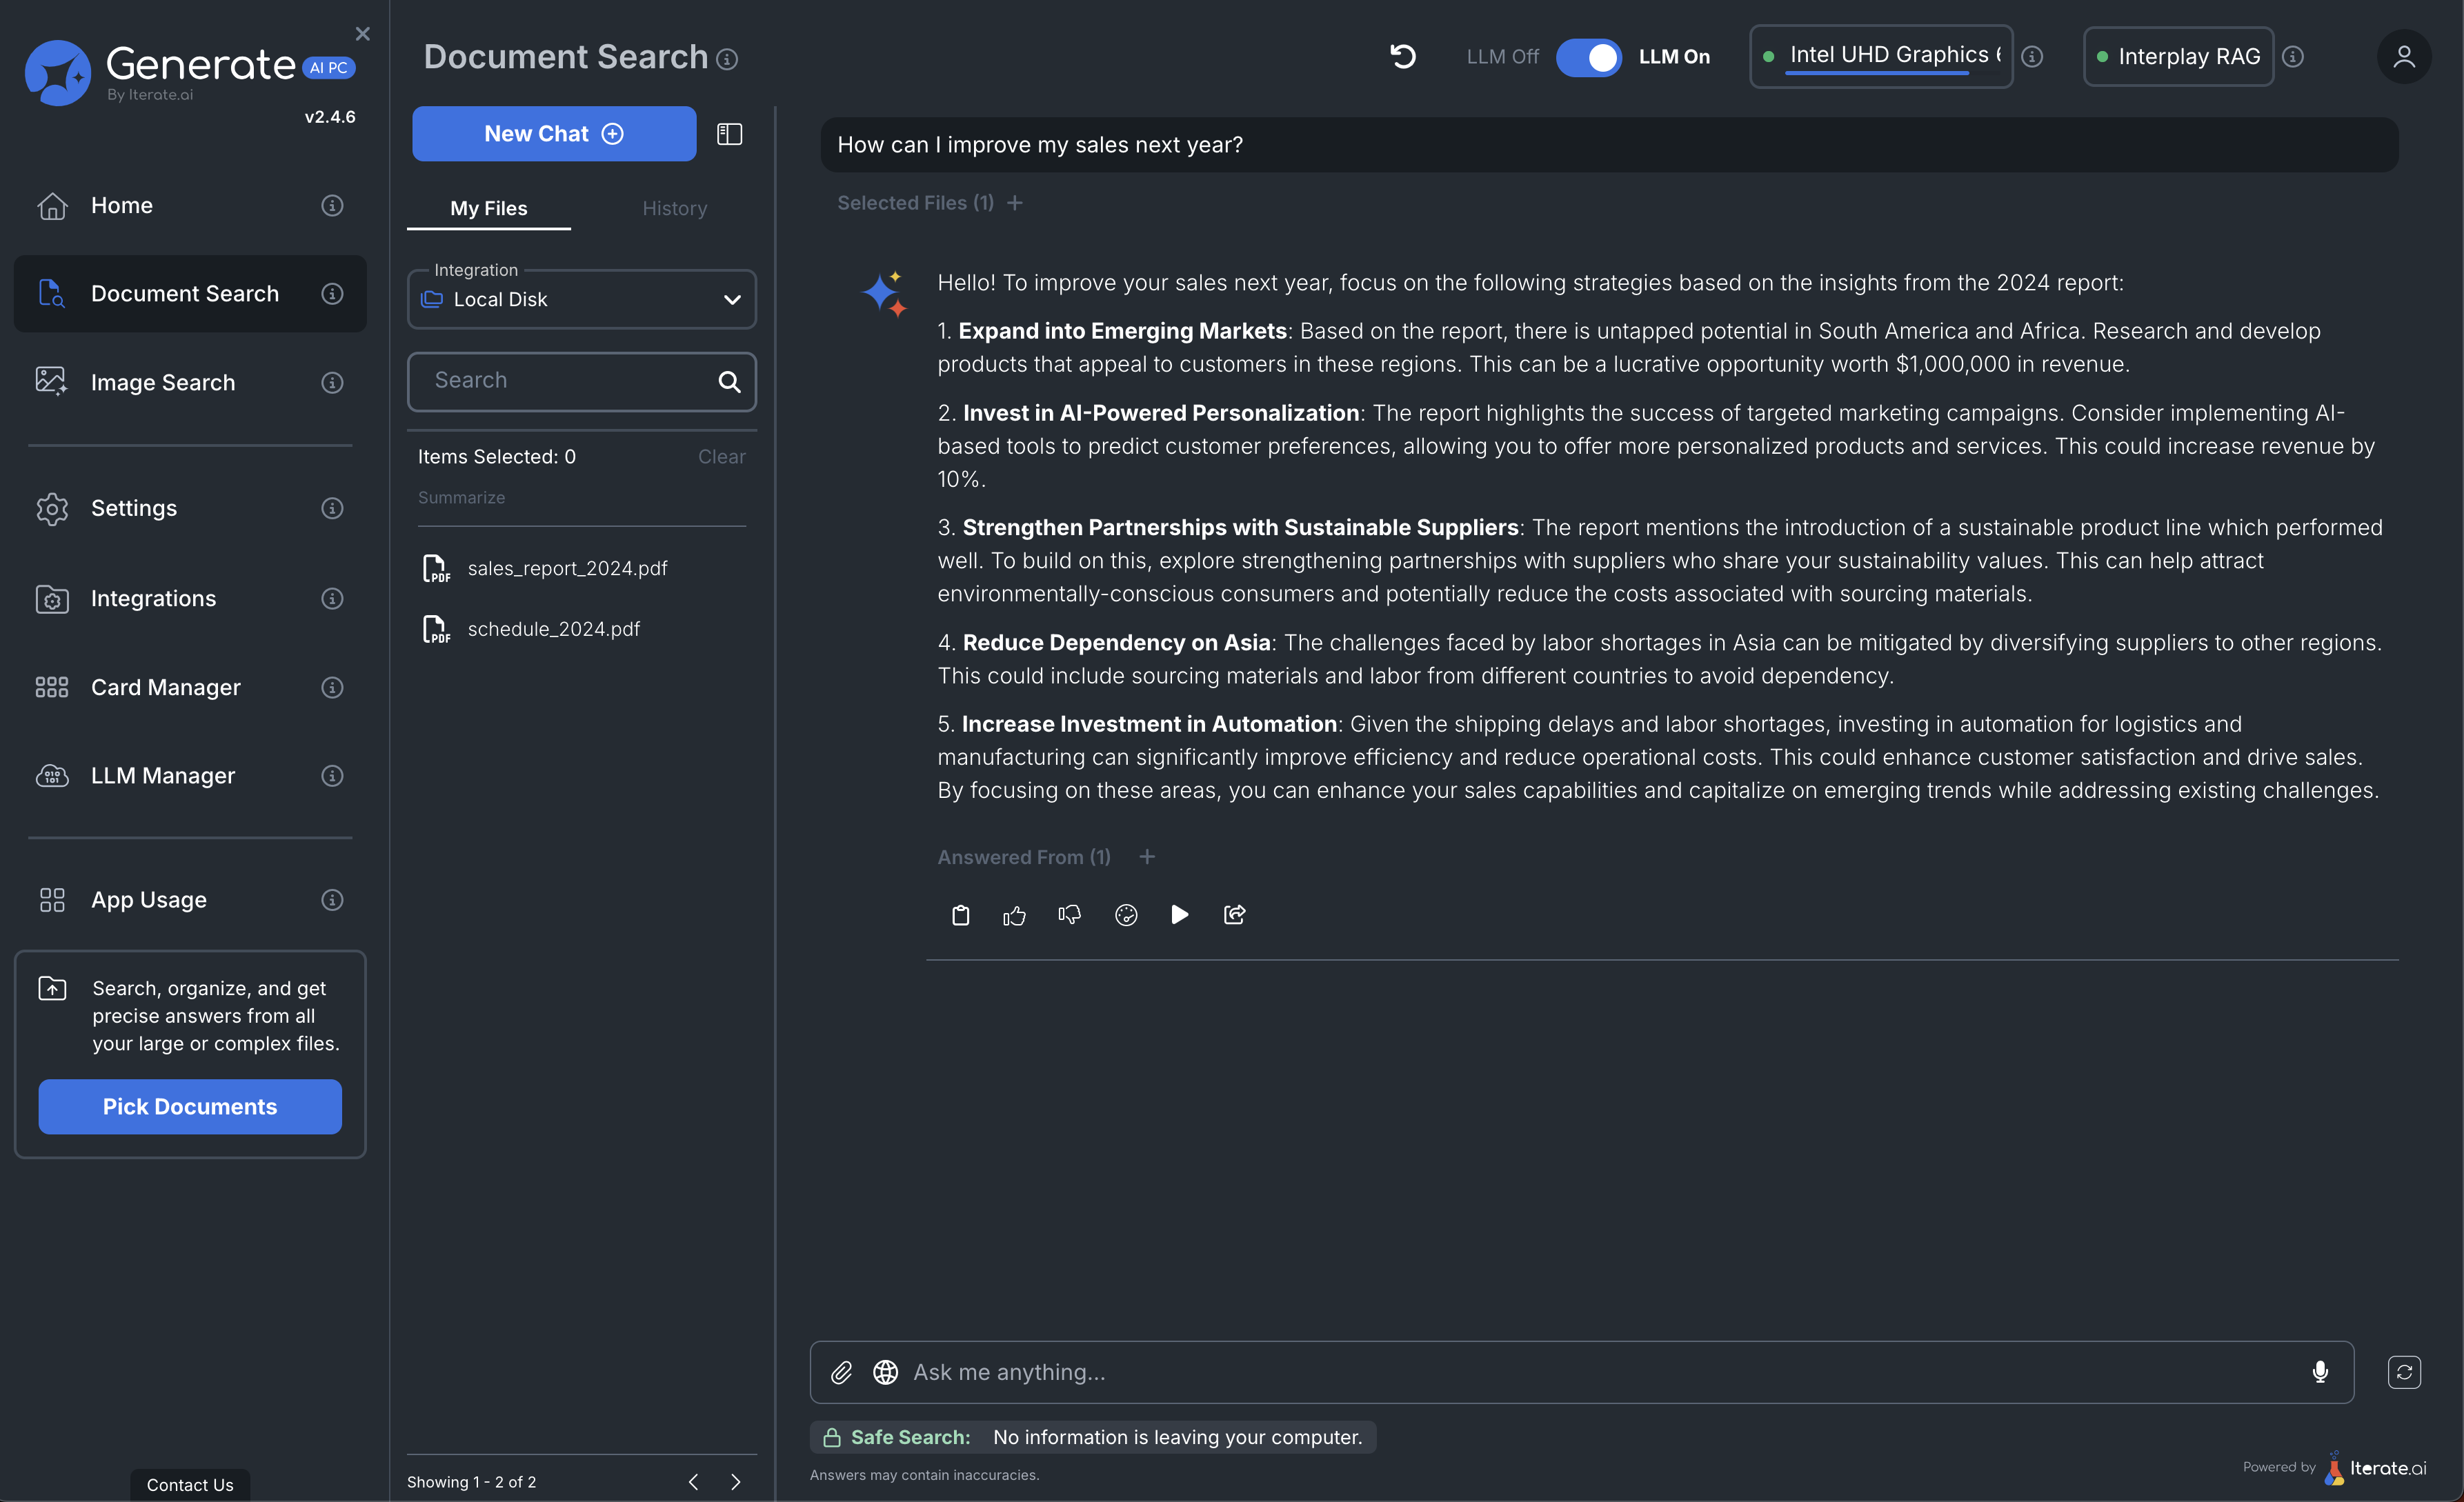2464x1502 pixels.
Task: Expand the Integration Local Disk dropdown
Action: (x=581, y=299)
